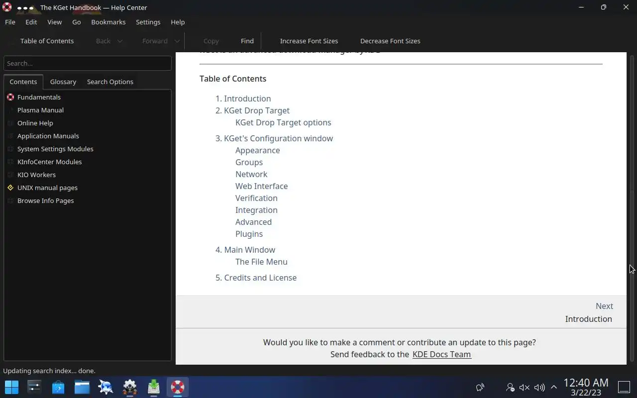Select Application Manuals in the tree
The image size is (637, 398).
pos(48,136)
